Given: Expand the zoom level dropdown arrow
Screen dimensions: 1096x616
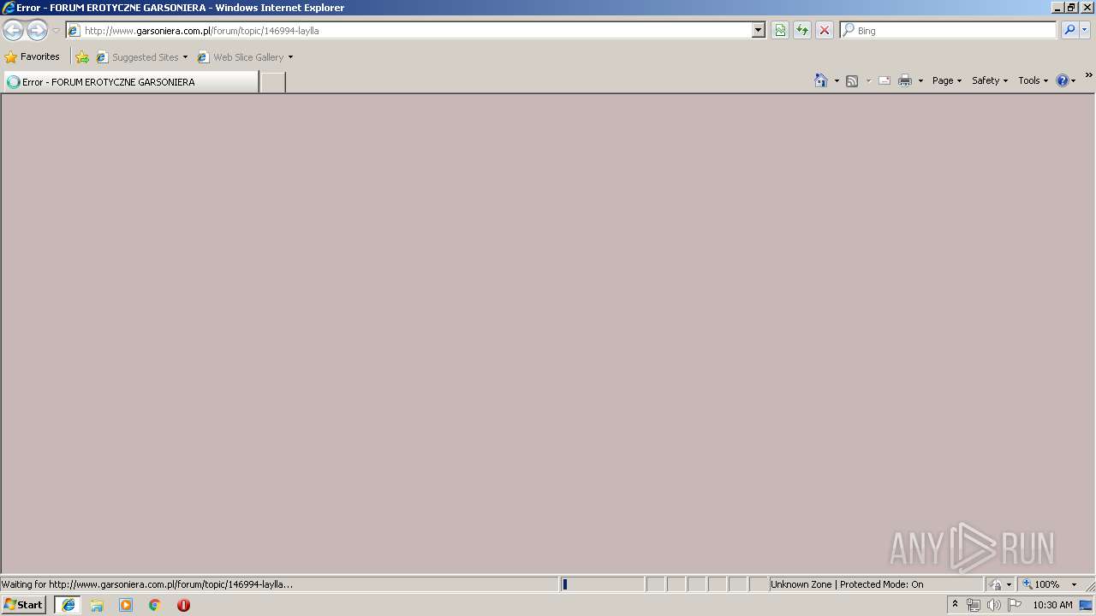Looking at the screenshot, I should tap(1074, 584).
